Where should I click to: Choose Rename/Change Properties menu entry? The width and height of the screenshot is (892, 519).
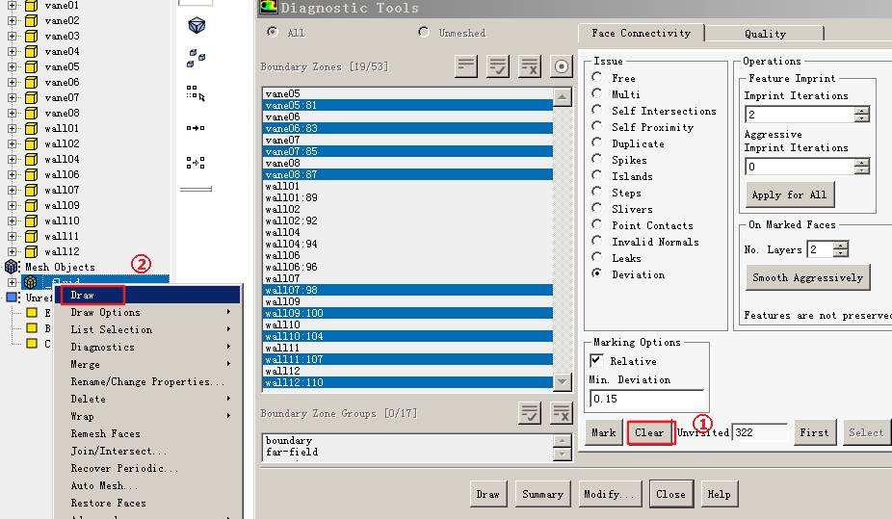click(x=149, y=381)
